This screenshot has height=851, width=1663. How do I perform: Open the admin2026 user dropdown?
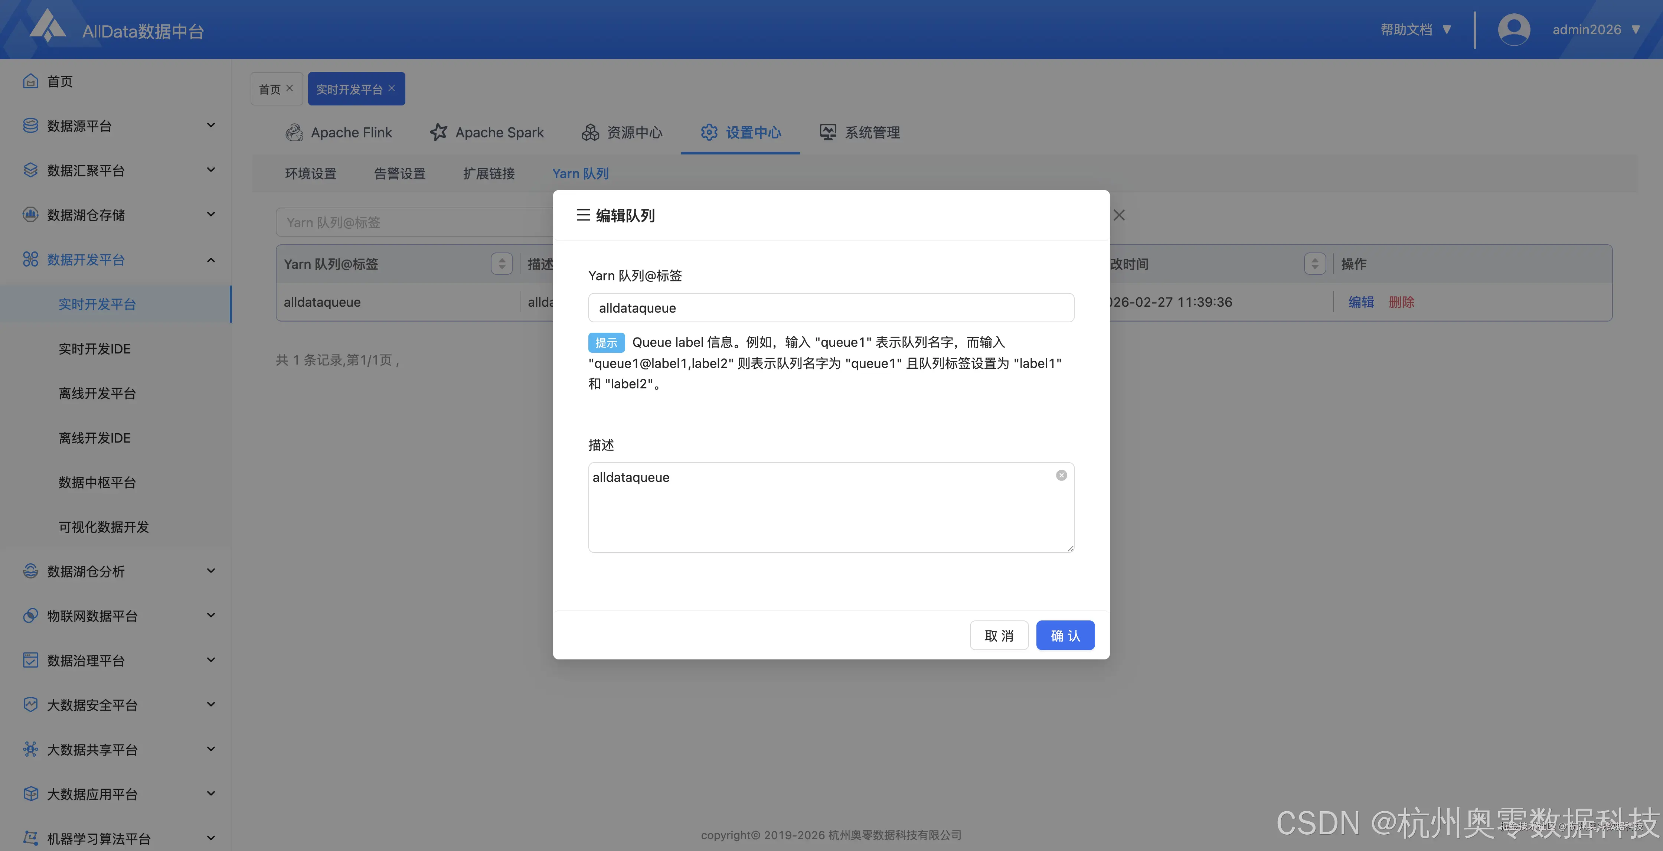point(1596,30)
